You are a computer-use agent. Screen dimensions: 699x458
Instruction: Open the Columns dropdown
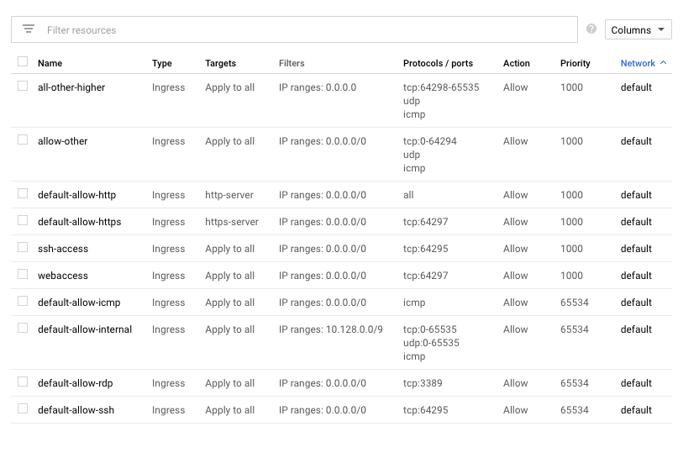(x=638, y=29)
